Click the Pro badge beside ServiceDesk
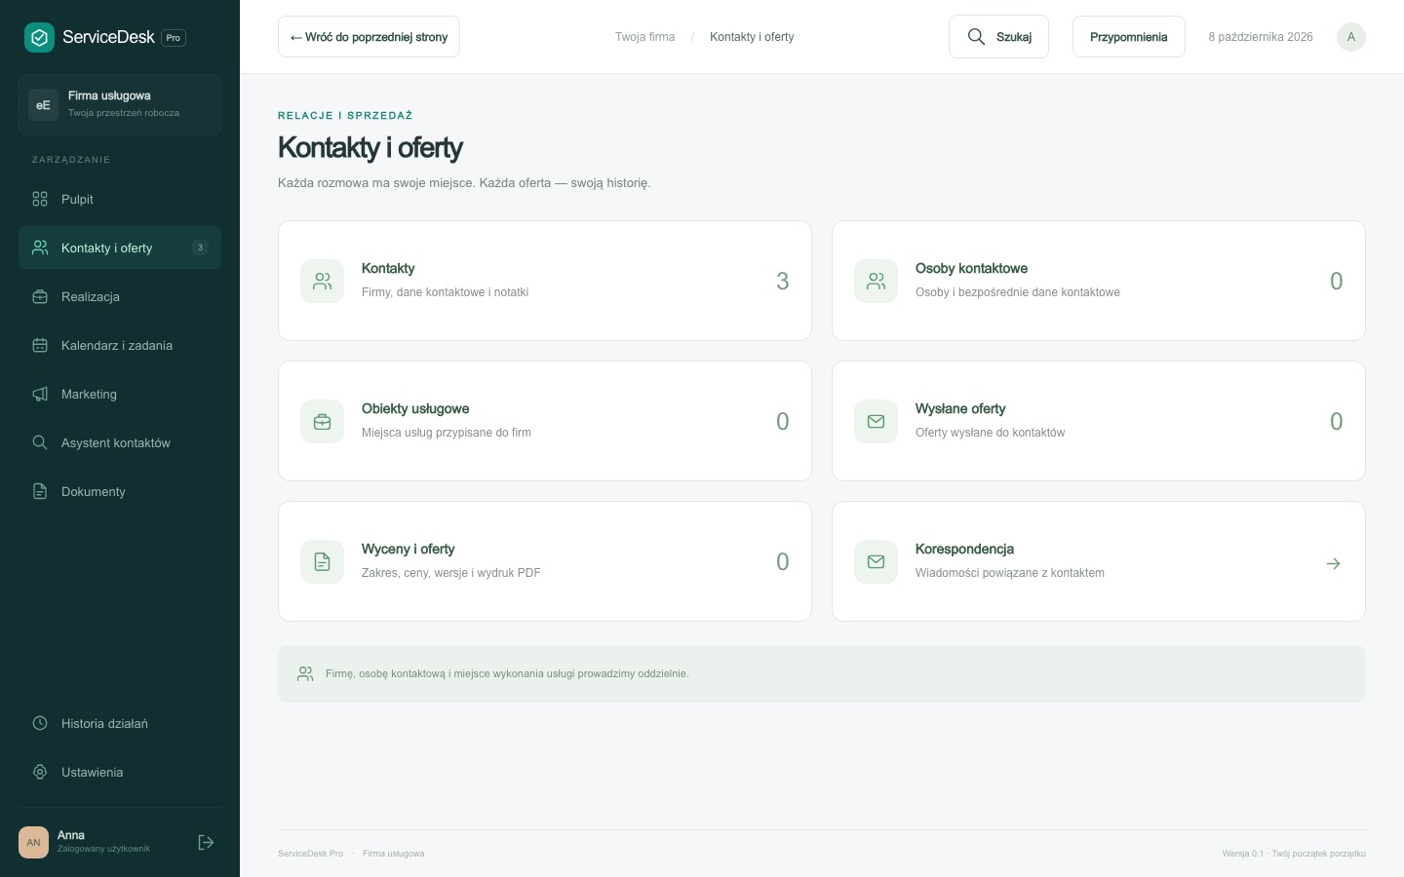Viewport: 1404px width, 877px height. 174,37
